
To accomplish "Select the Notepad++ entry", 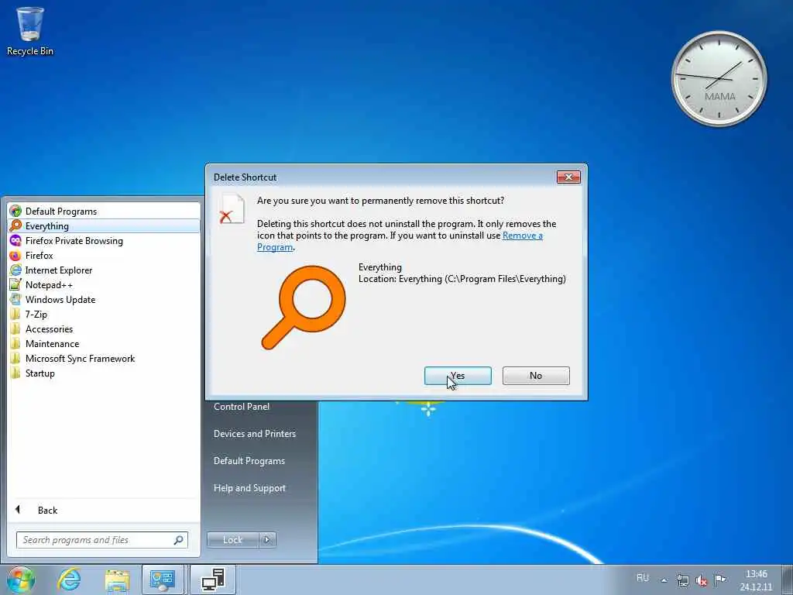I will [x=105, y=284].
